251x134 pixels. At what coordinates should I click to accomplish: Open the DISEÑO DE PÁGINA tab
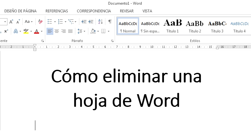pyautogui.click(x=20, y=11)
